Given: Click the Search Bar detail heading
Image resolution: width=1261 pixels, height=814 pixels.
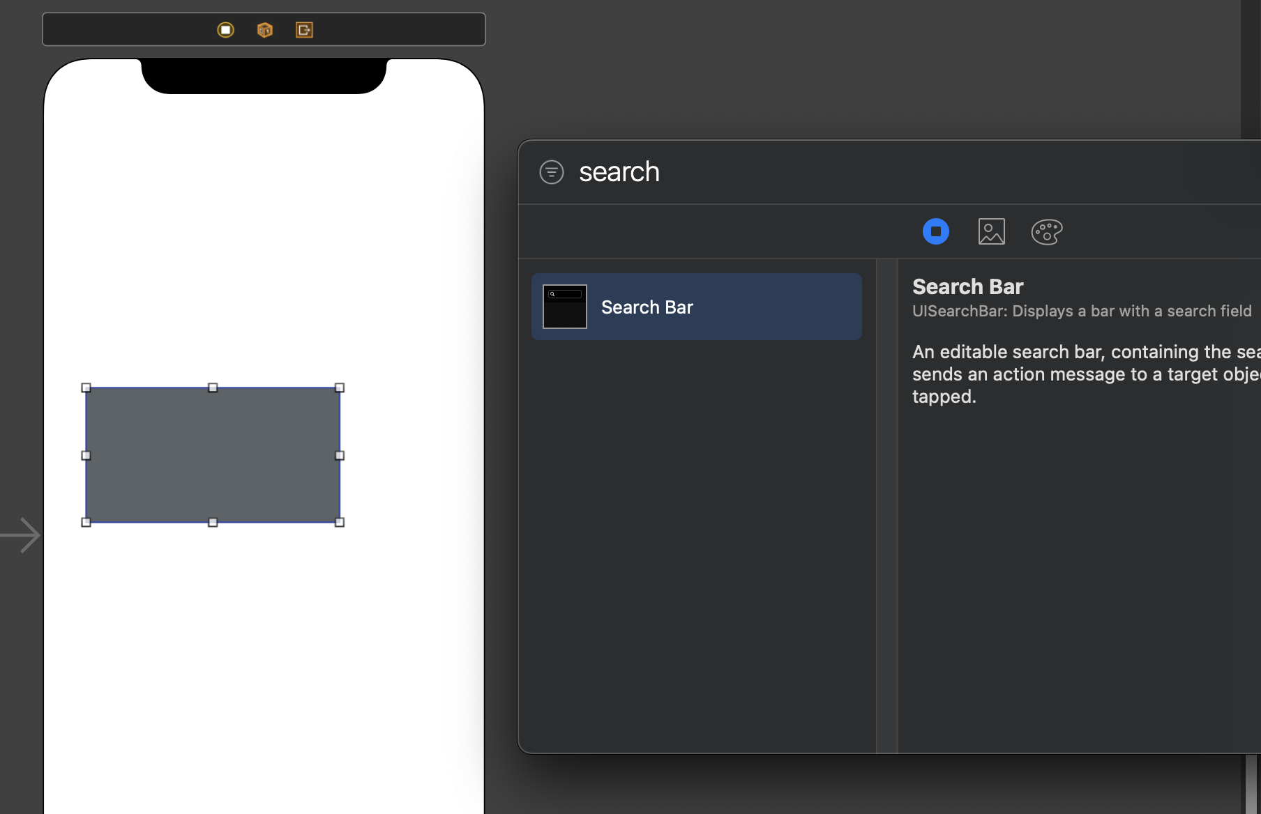Looking at the screenshot, I should [x=967, y=286].
